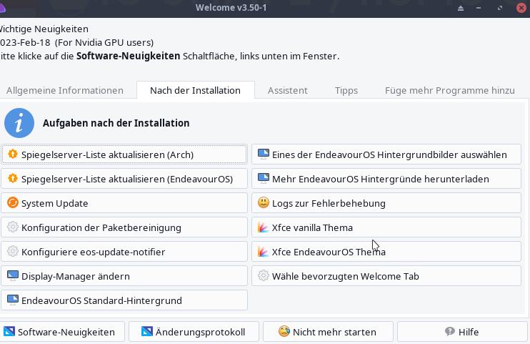Click the monitor icon beside EndeavourOS Standard-Hintergrund
The height and width of the screenshot is (344, 530).
(x=13, y=300)
